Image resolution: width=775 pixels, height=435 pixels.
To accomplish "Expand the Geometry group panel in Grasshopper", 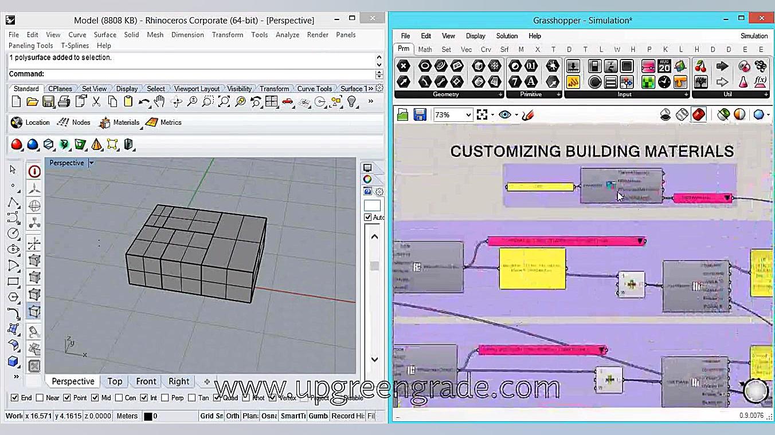I will (x=500, y=94).
